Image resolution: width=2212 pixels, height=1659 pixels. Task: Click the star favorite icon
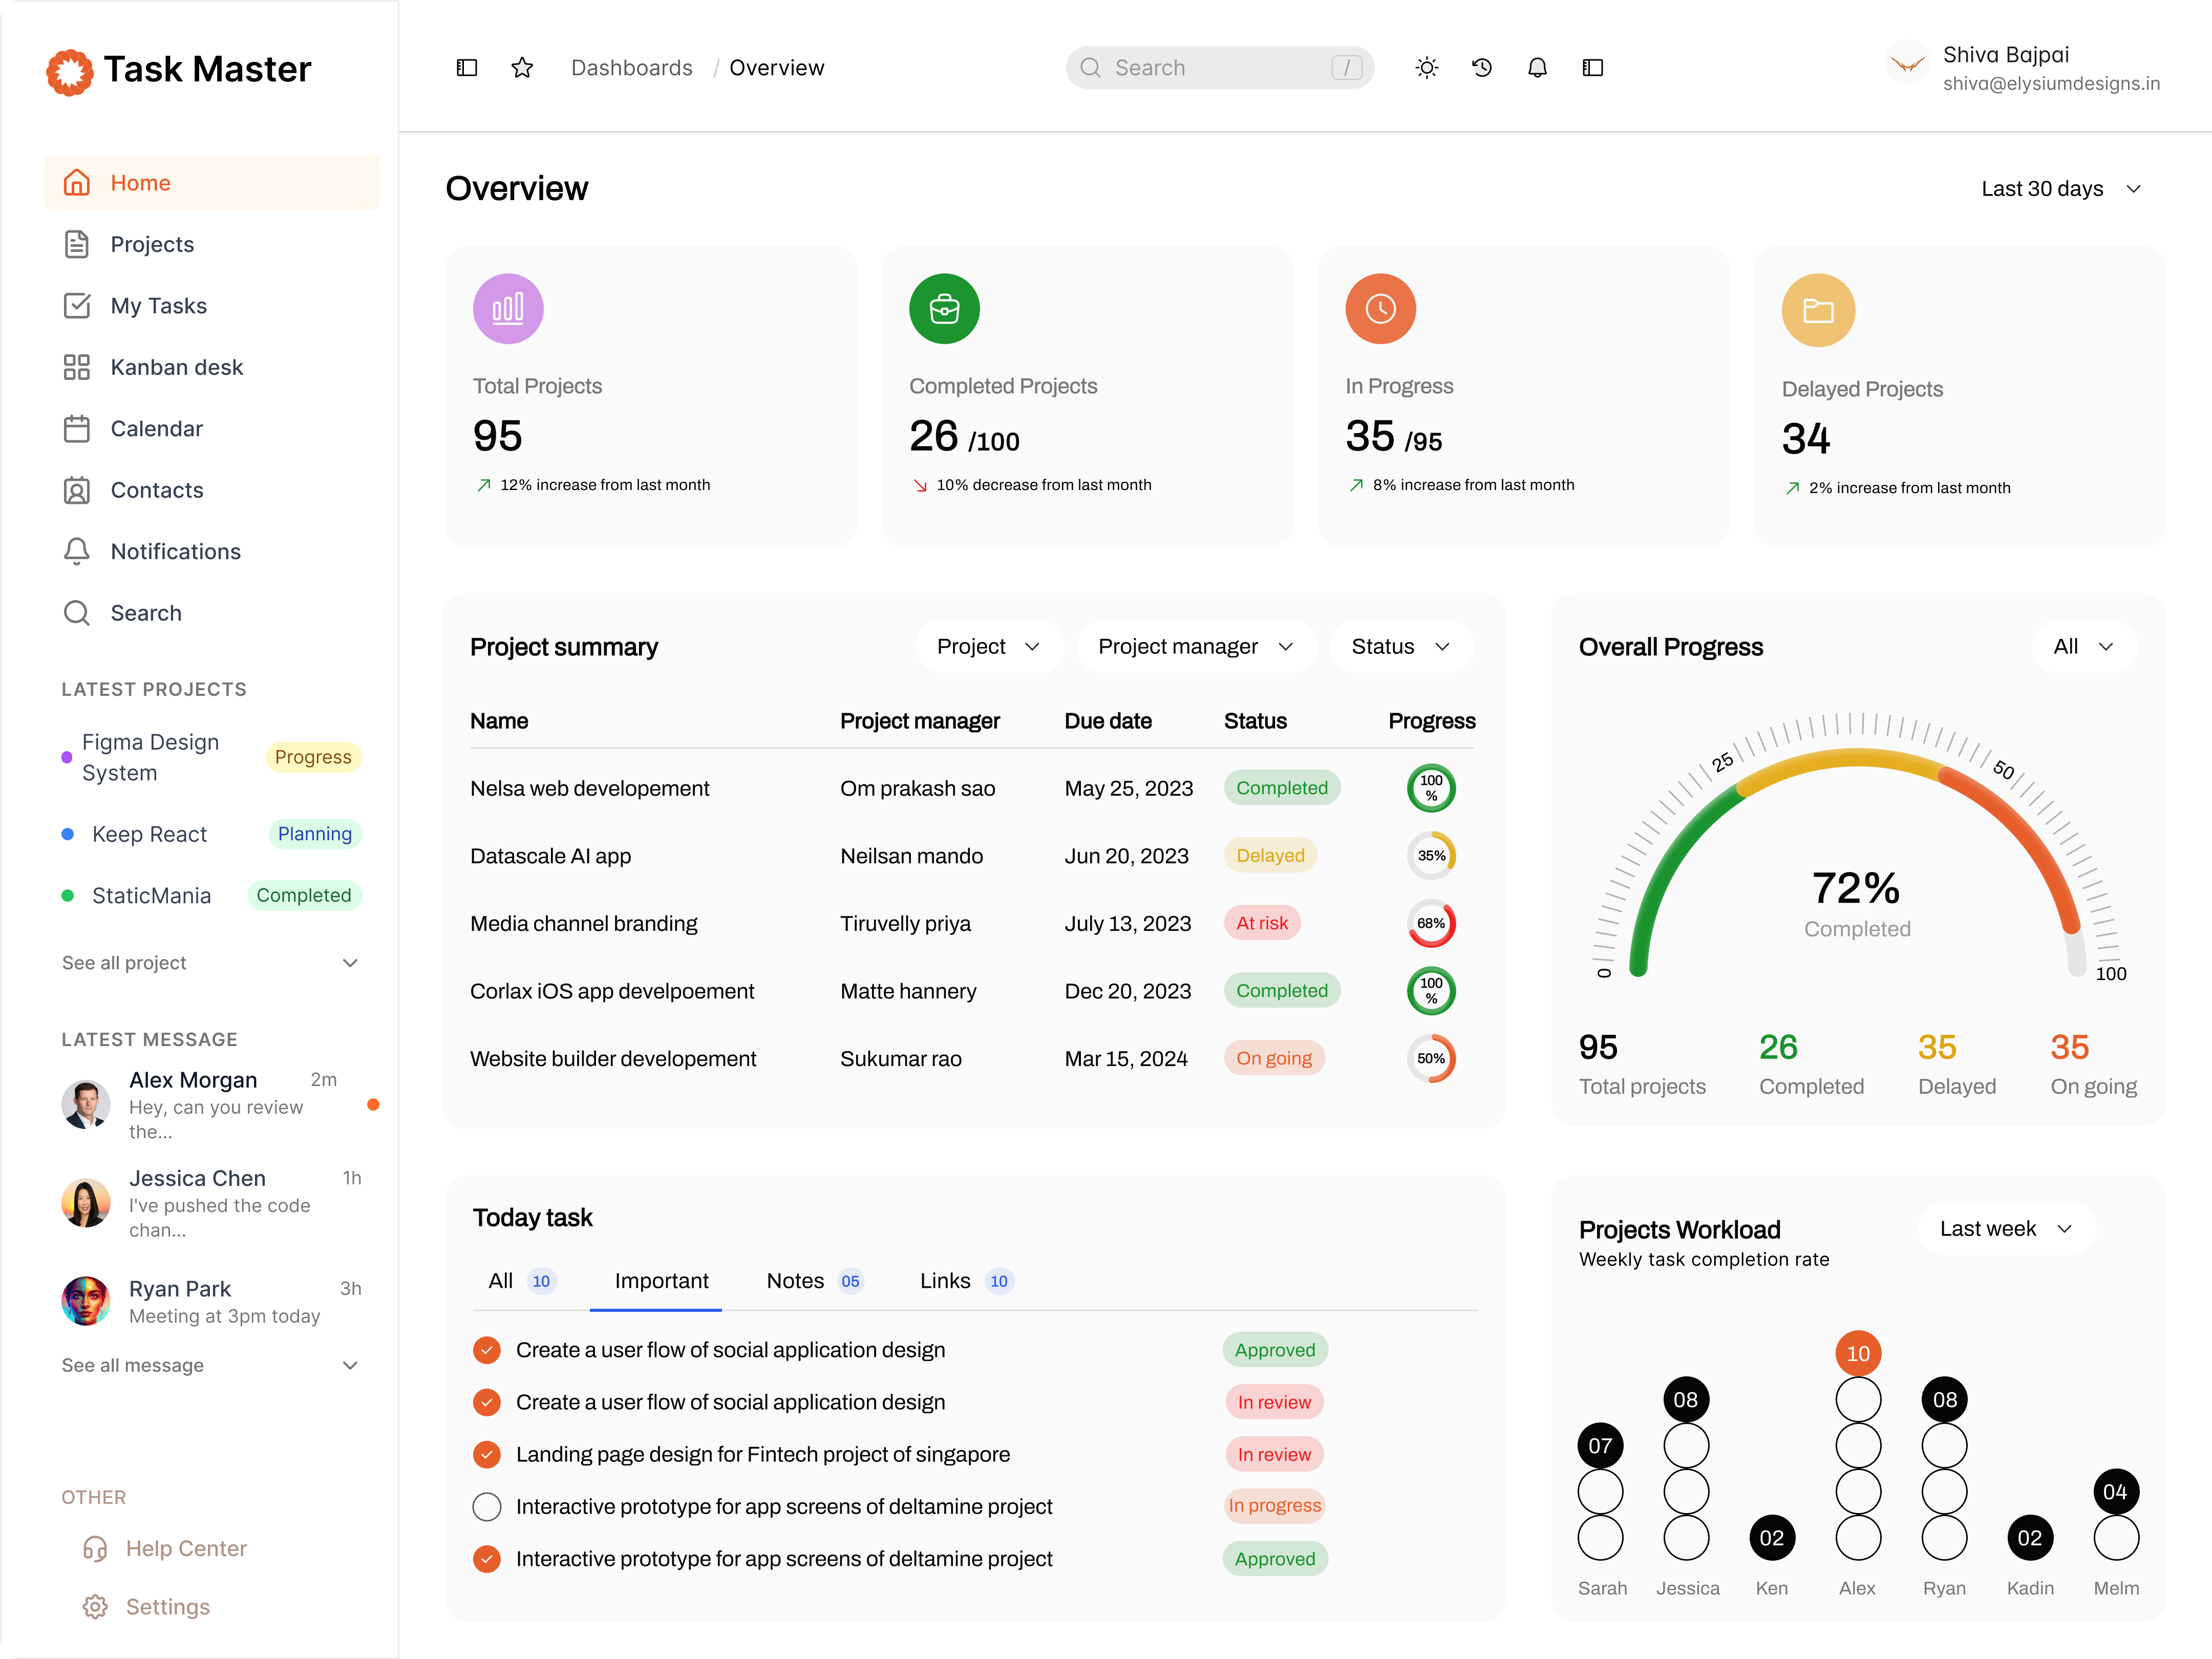click(x=522, y=68)
